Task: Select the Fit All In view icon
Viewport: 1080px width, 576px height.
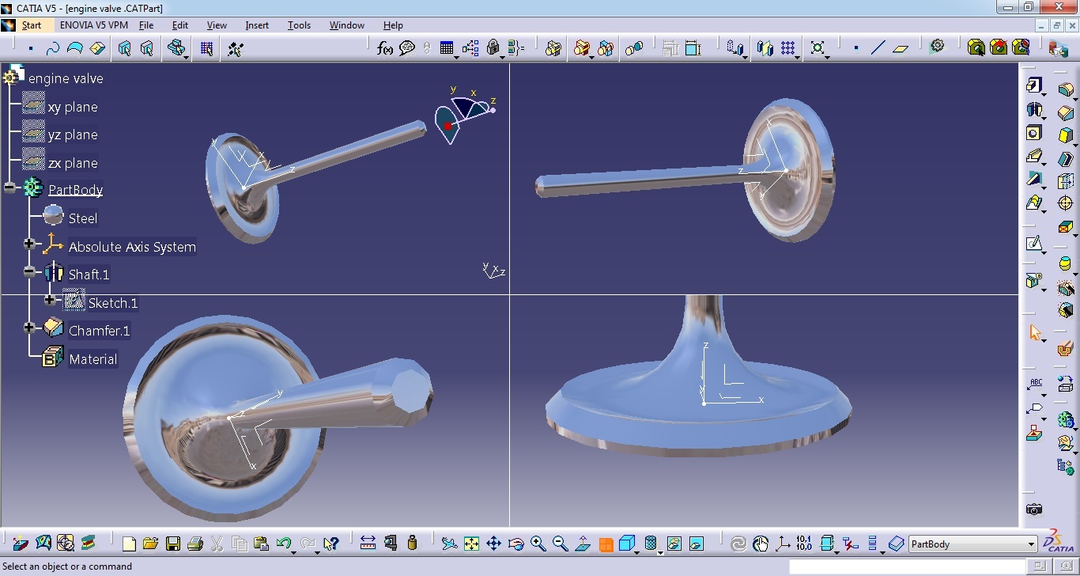Action: pyautogui.click(x=471, y=544)
